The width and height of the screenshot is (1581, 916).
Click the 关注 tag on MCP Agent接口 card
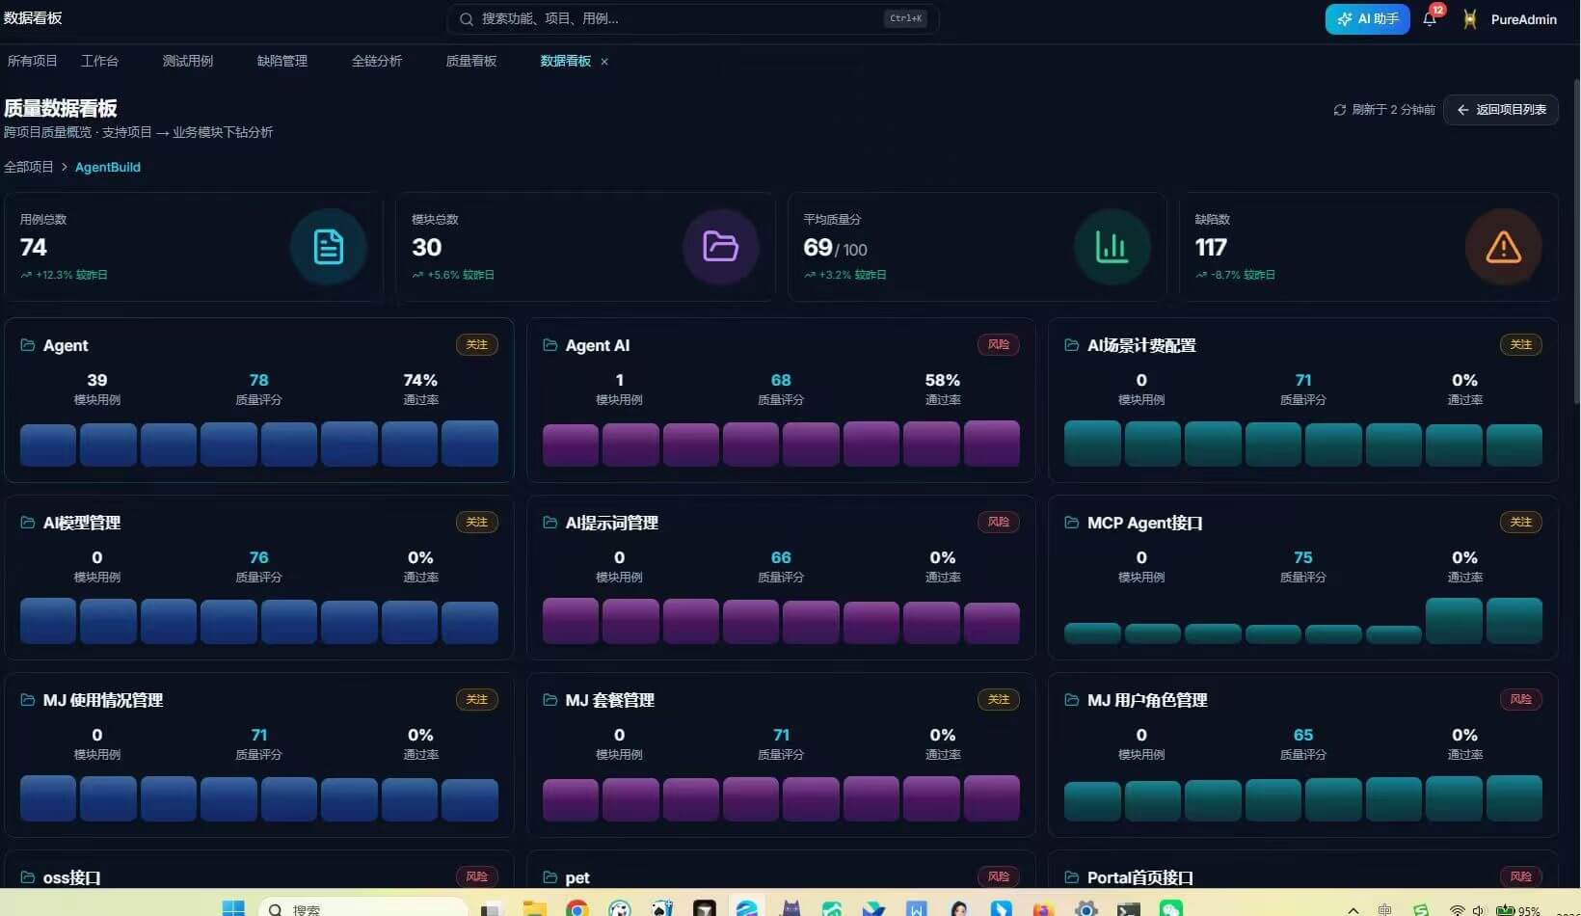tap(1521, 523)
